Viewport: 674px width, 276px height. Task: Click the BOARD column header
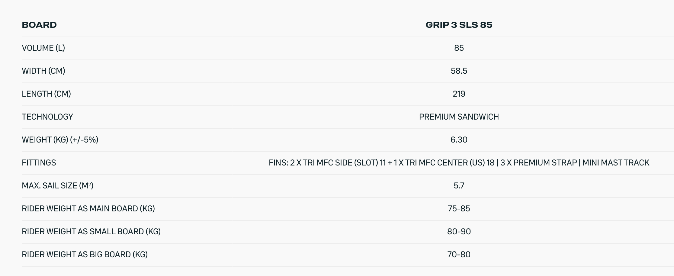(x=39, y=25)
